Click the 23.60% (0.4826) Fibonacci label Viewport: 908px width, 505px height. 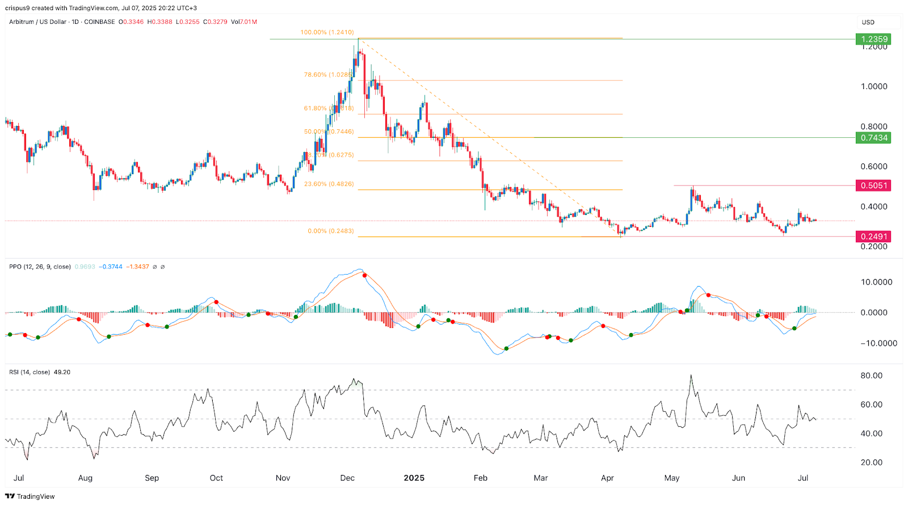(329, 184)
